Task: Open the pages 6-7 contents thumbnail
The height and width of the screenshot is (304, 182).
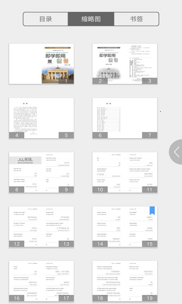Action: (125, 118)
